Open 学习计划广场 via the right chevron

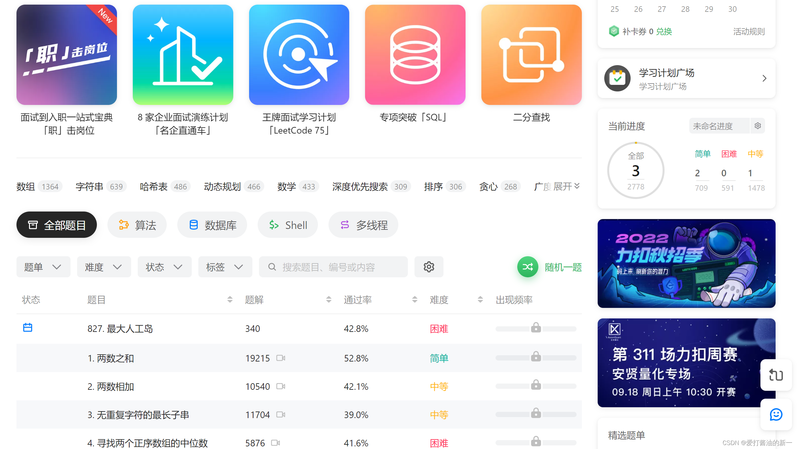coord(764,78)
